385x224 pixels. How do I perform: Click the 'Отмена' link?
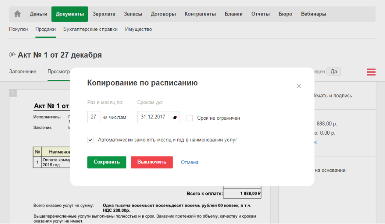coord(189,162)
